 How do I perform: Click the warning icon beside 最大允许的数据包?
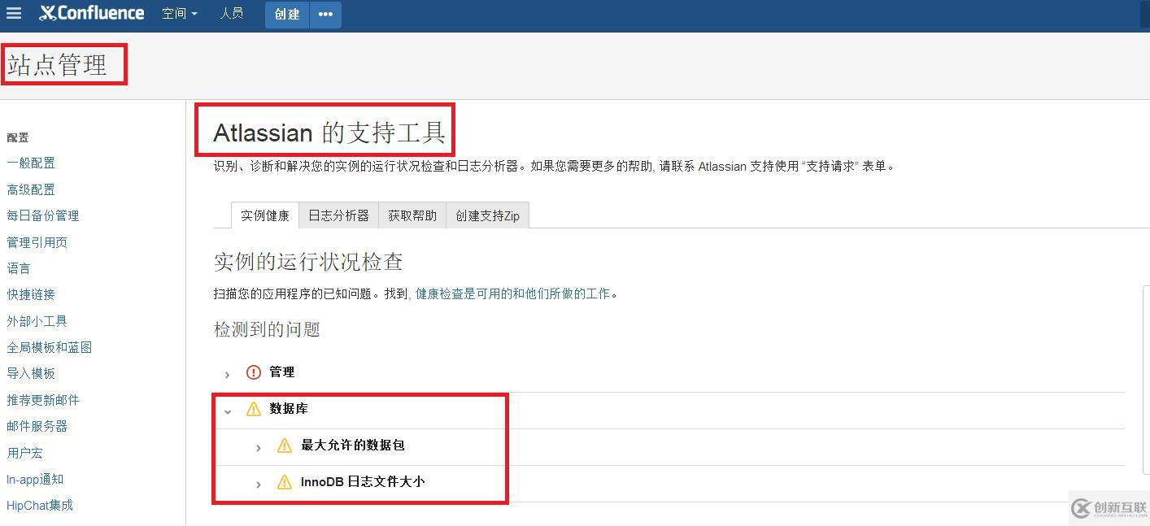pos(284,446)
